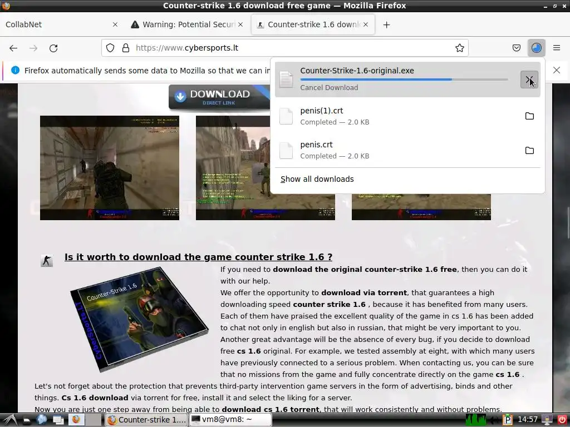Click the red power logout icon

click(x=562, y=420)
